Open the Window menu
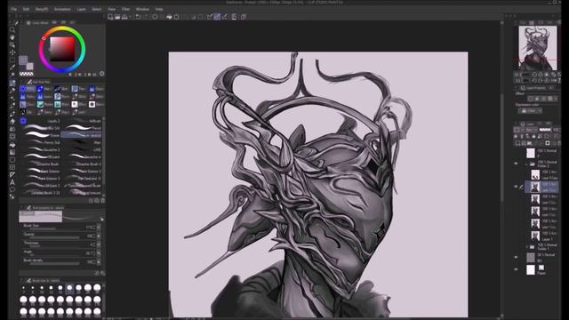The height and width of the screenshot is (320, 569). [142, 9]
